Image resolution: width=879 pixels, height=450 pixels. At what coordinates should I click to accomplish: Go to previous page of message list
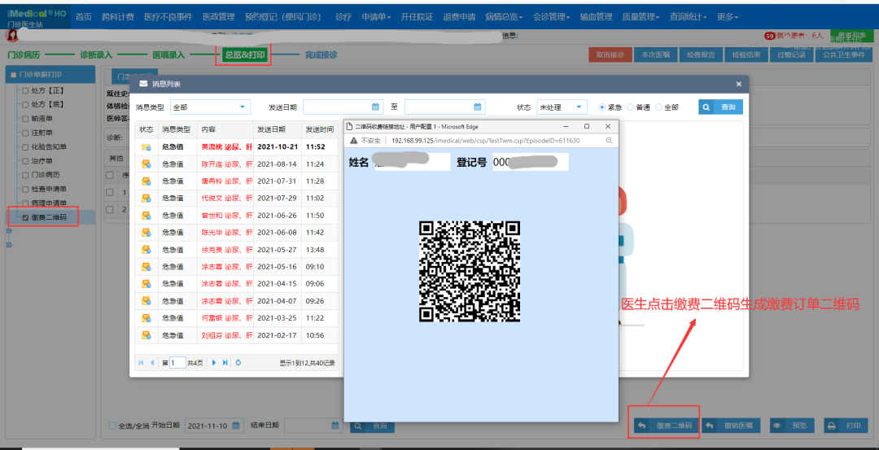[x=152, y=363]
